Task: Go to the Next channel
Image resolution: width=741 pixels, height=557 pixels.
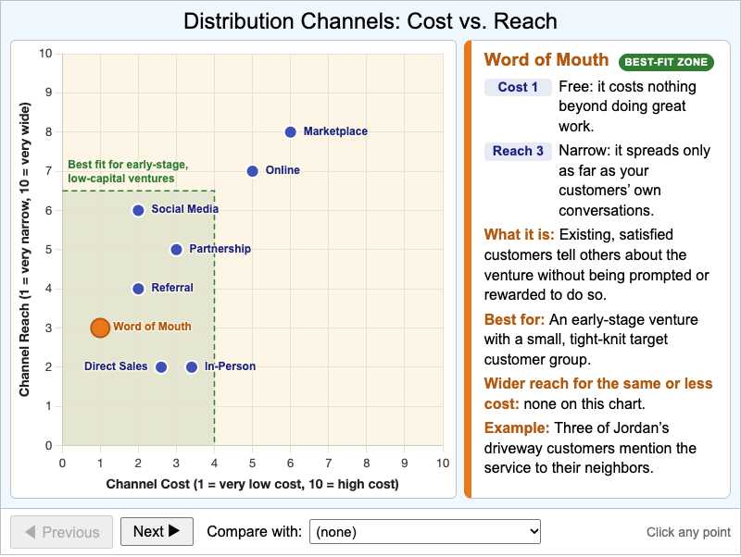Action: [x=157, y=531]
